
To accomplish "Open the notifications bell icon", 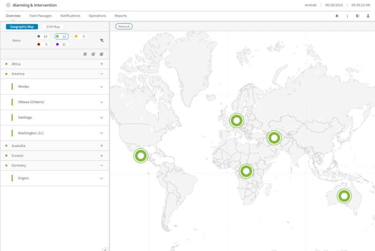I will pyautogui.click(x=337, y=16).
